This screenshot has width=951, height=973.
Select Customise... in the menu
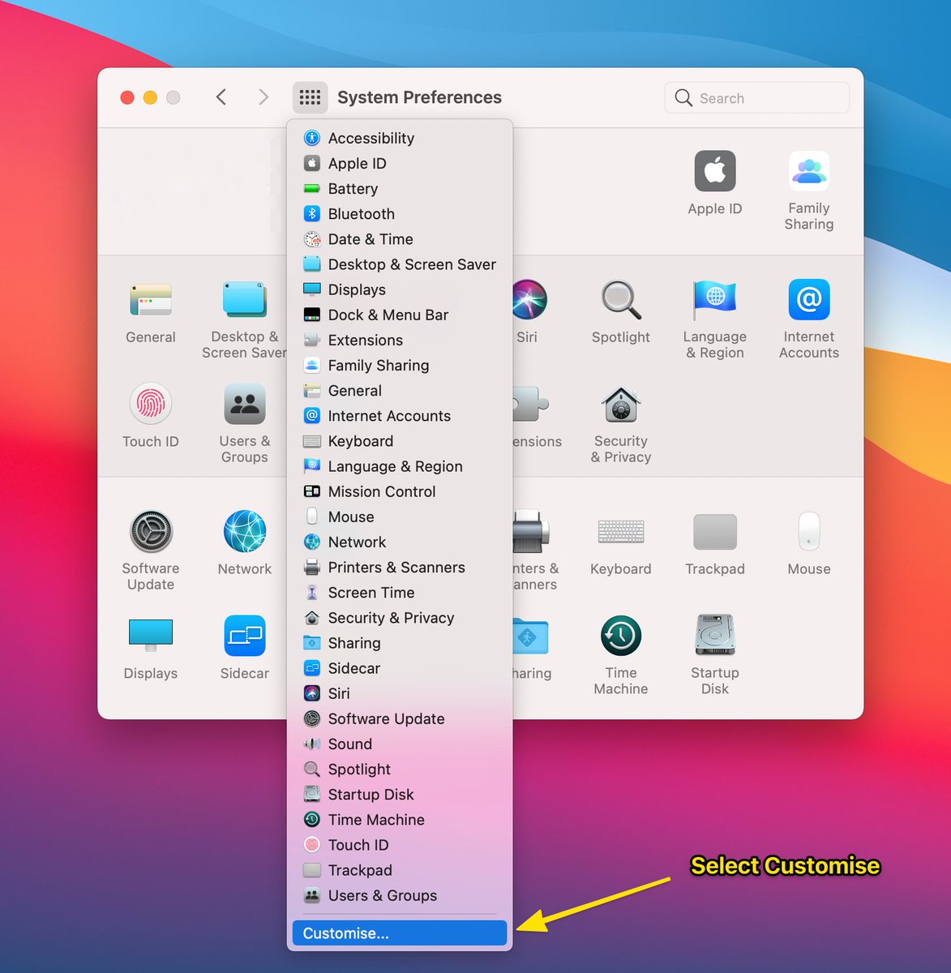[400, 933]
